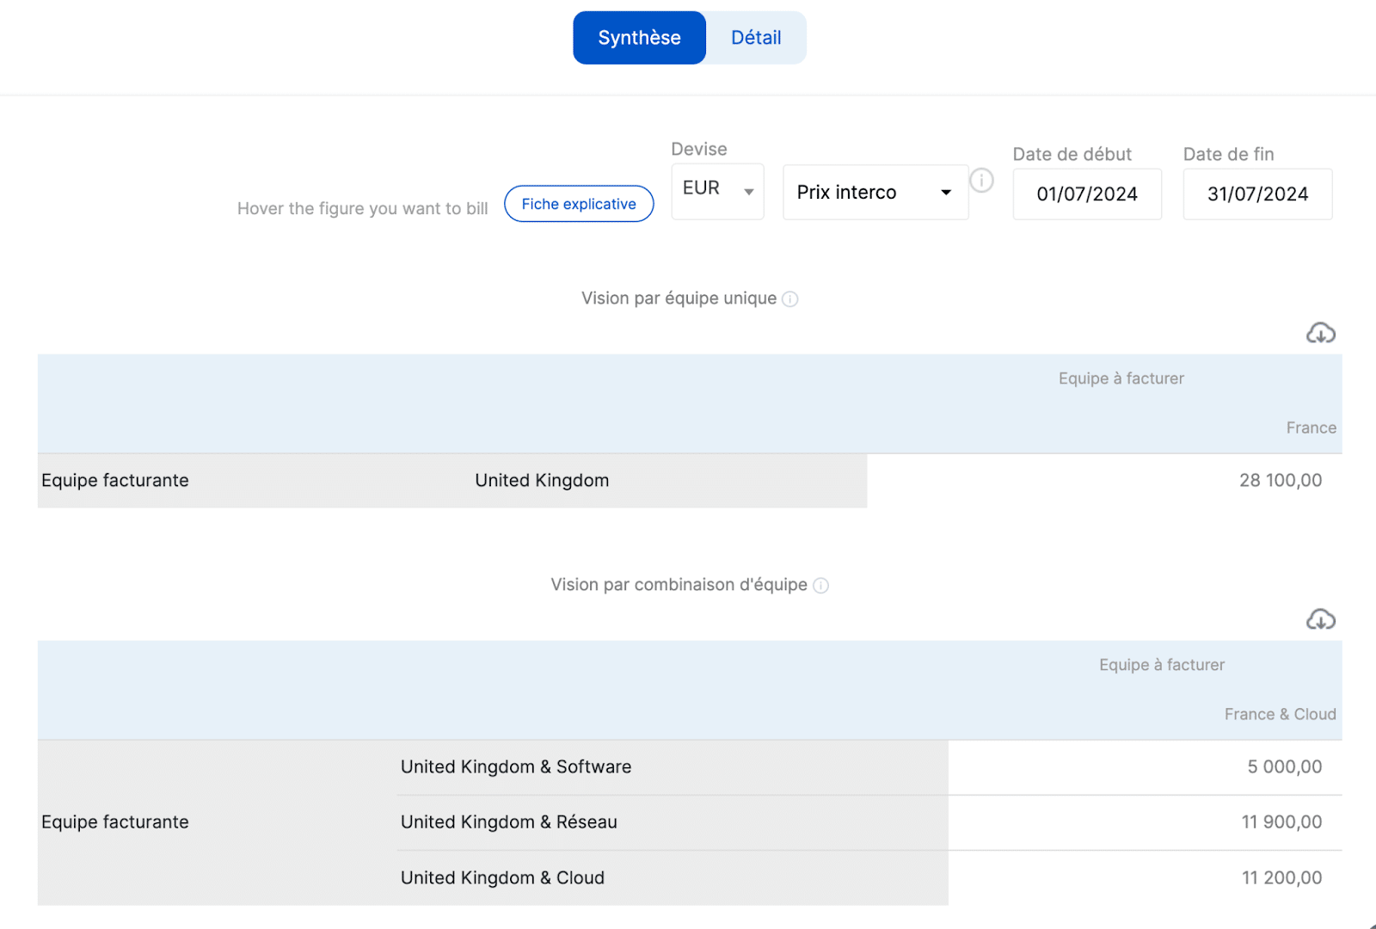The width and height of the screenshot is (1376, 929).
Task: Click the United Kingdom & Cloud row label
Action: [x=503, y=878]
